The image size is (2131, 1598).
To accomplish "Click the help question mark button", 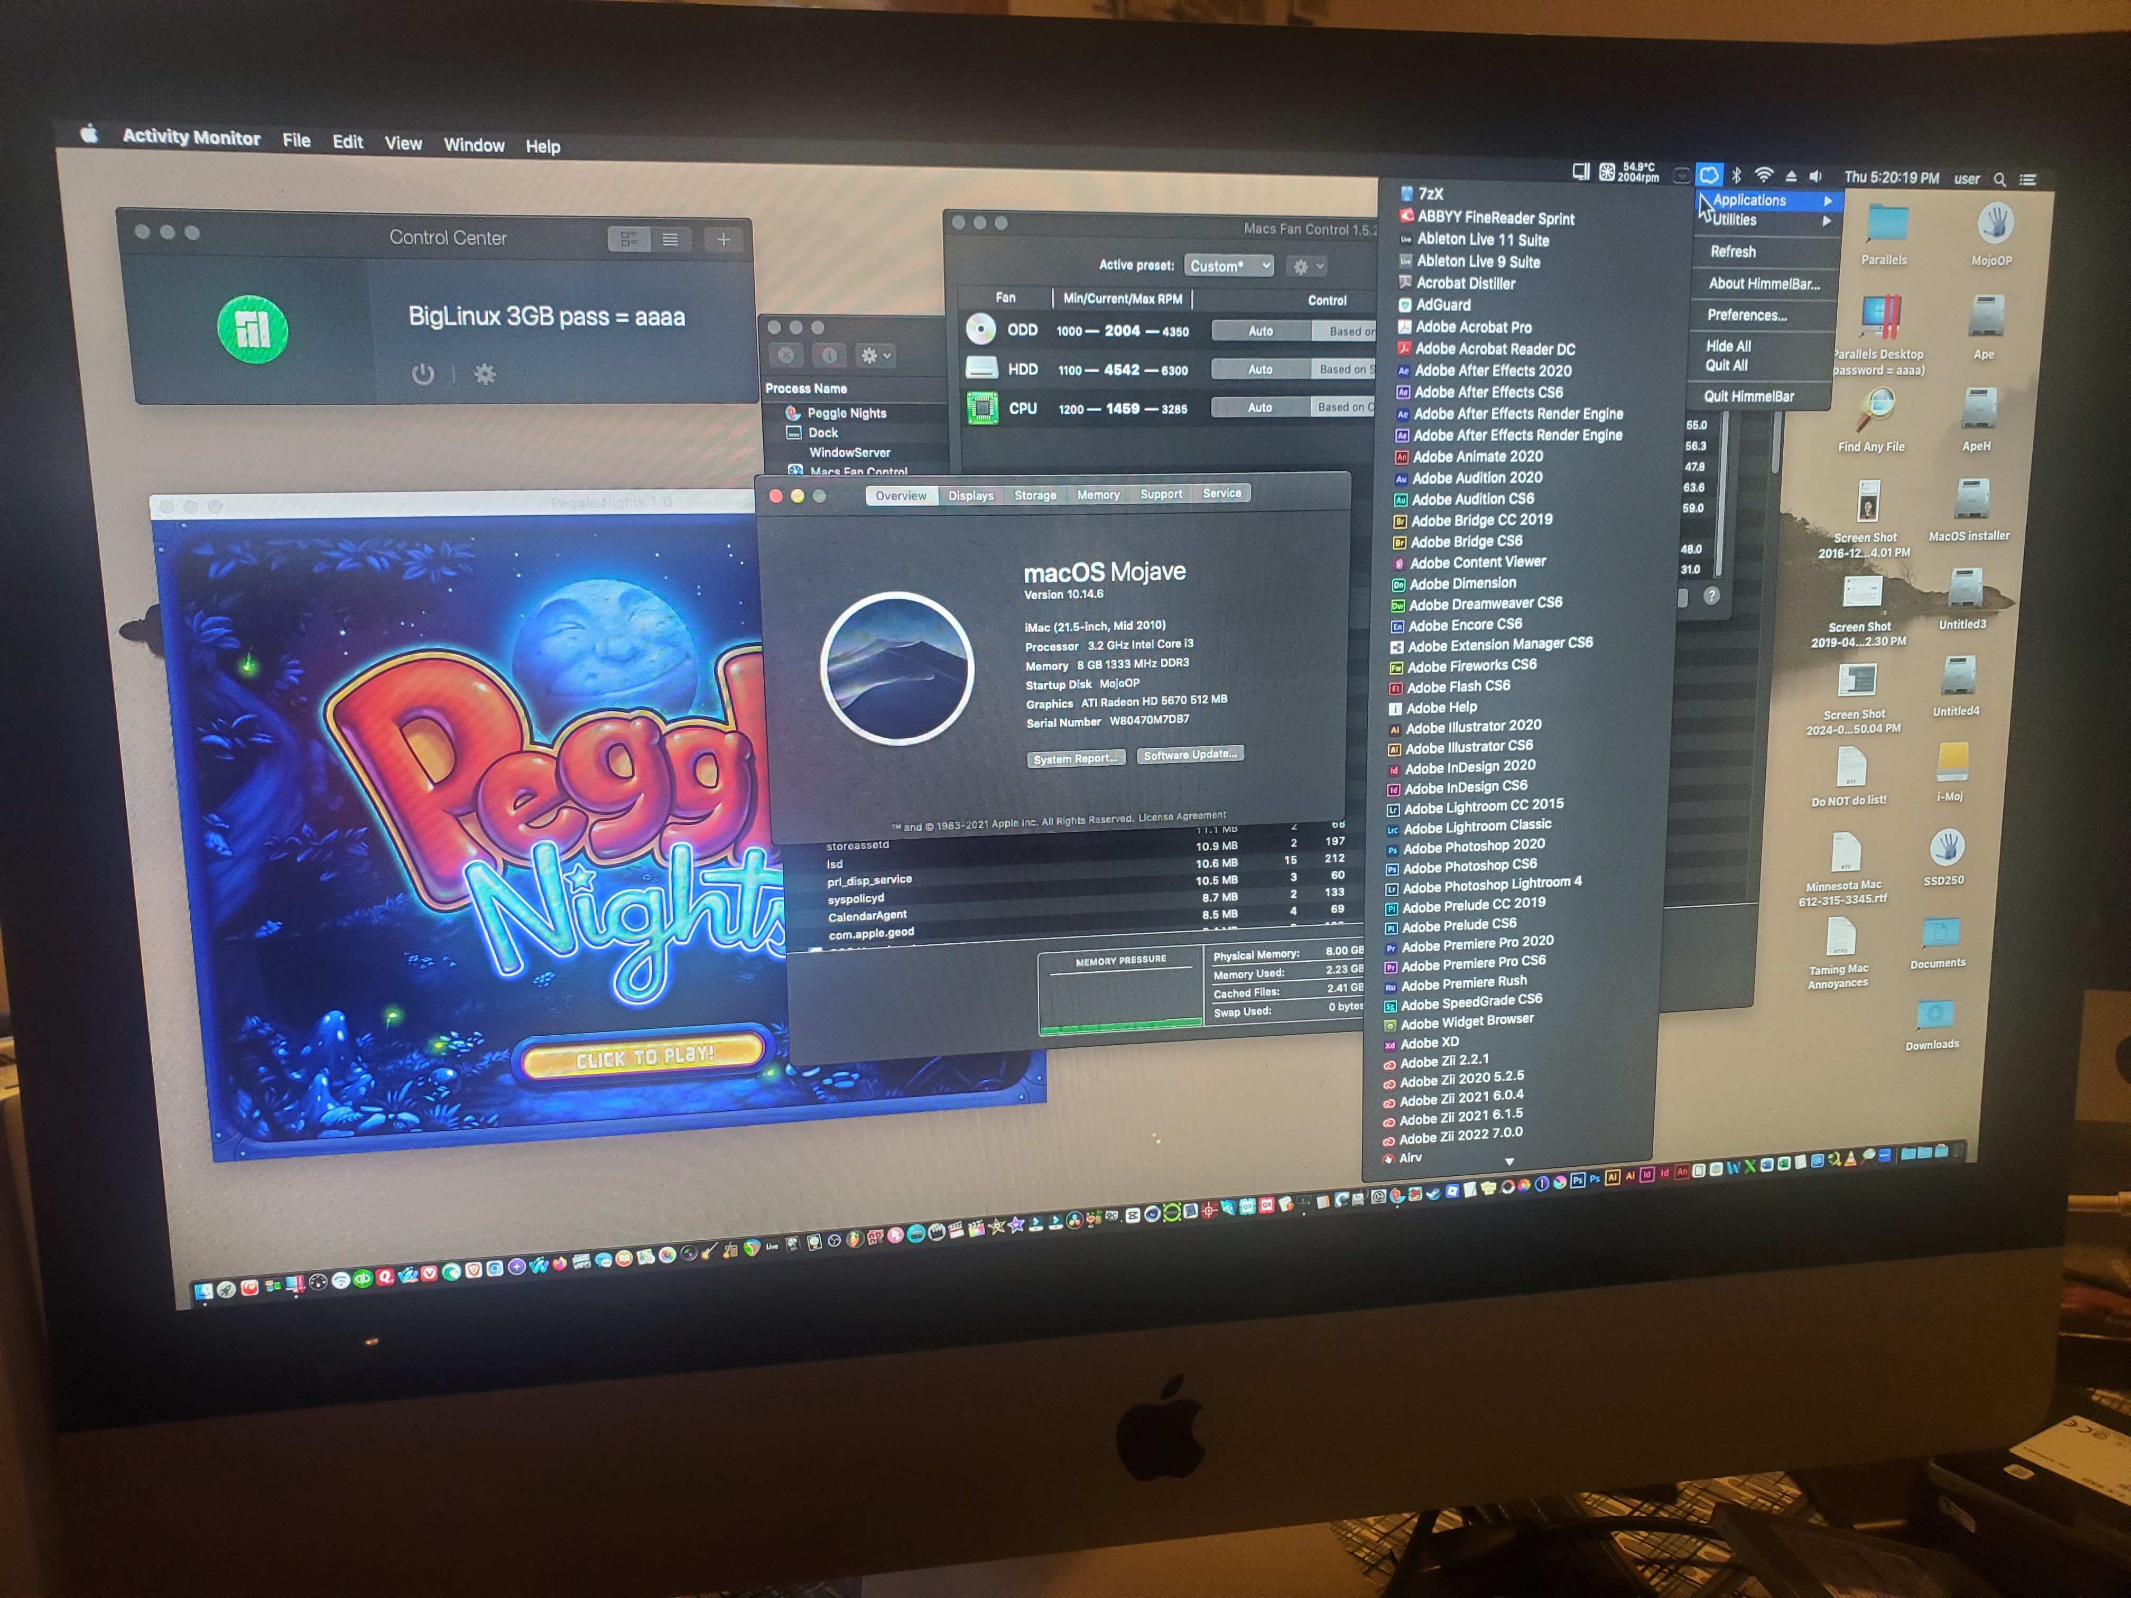I will point(1711,595).
